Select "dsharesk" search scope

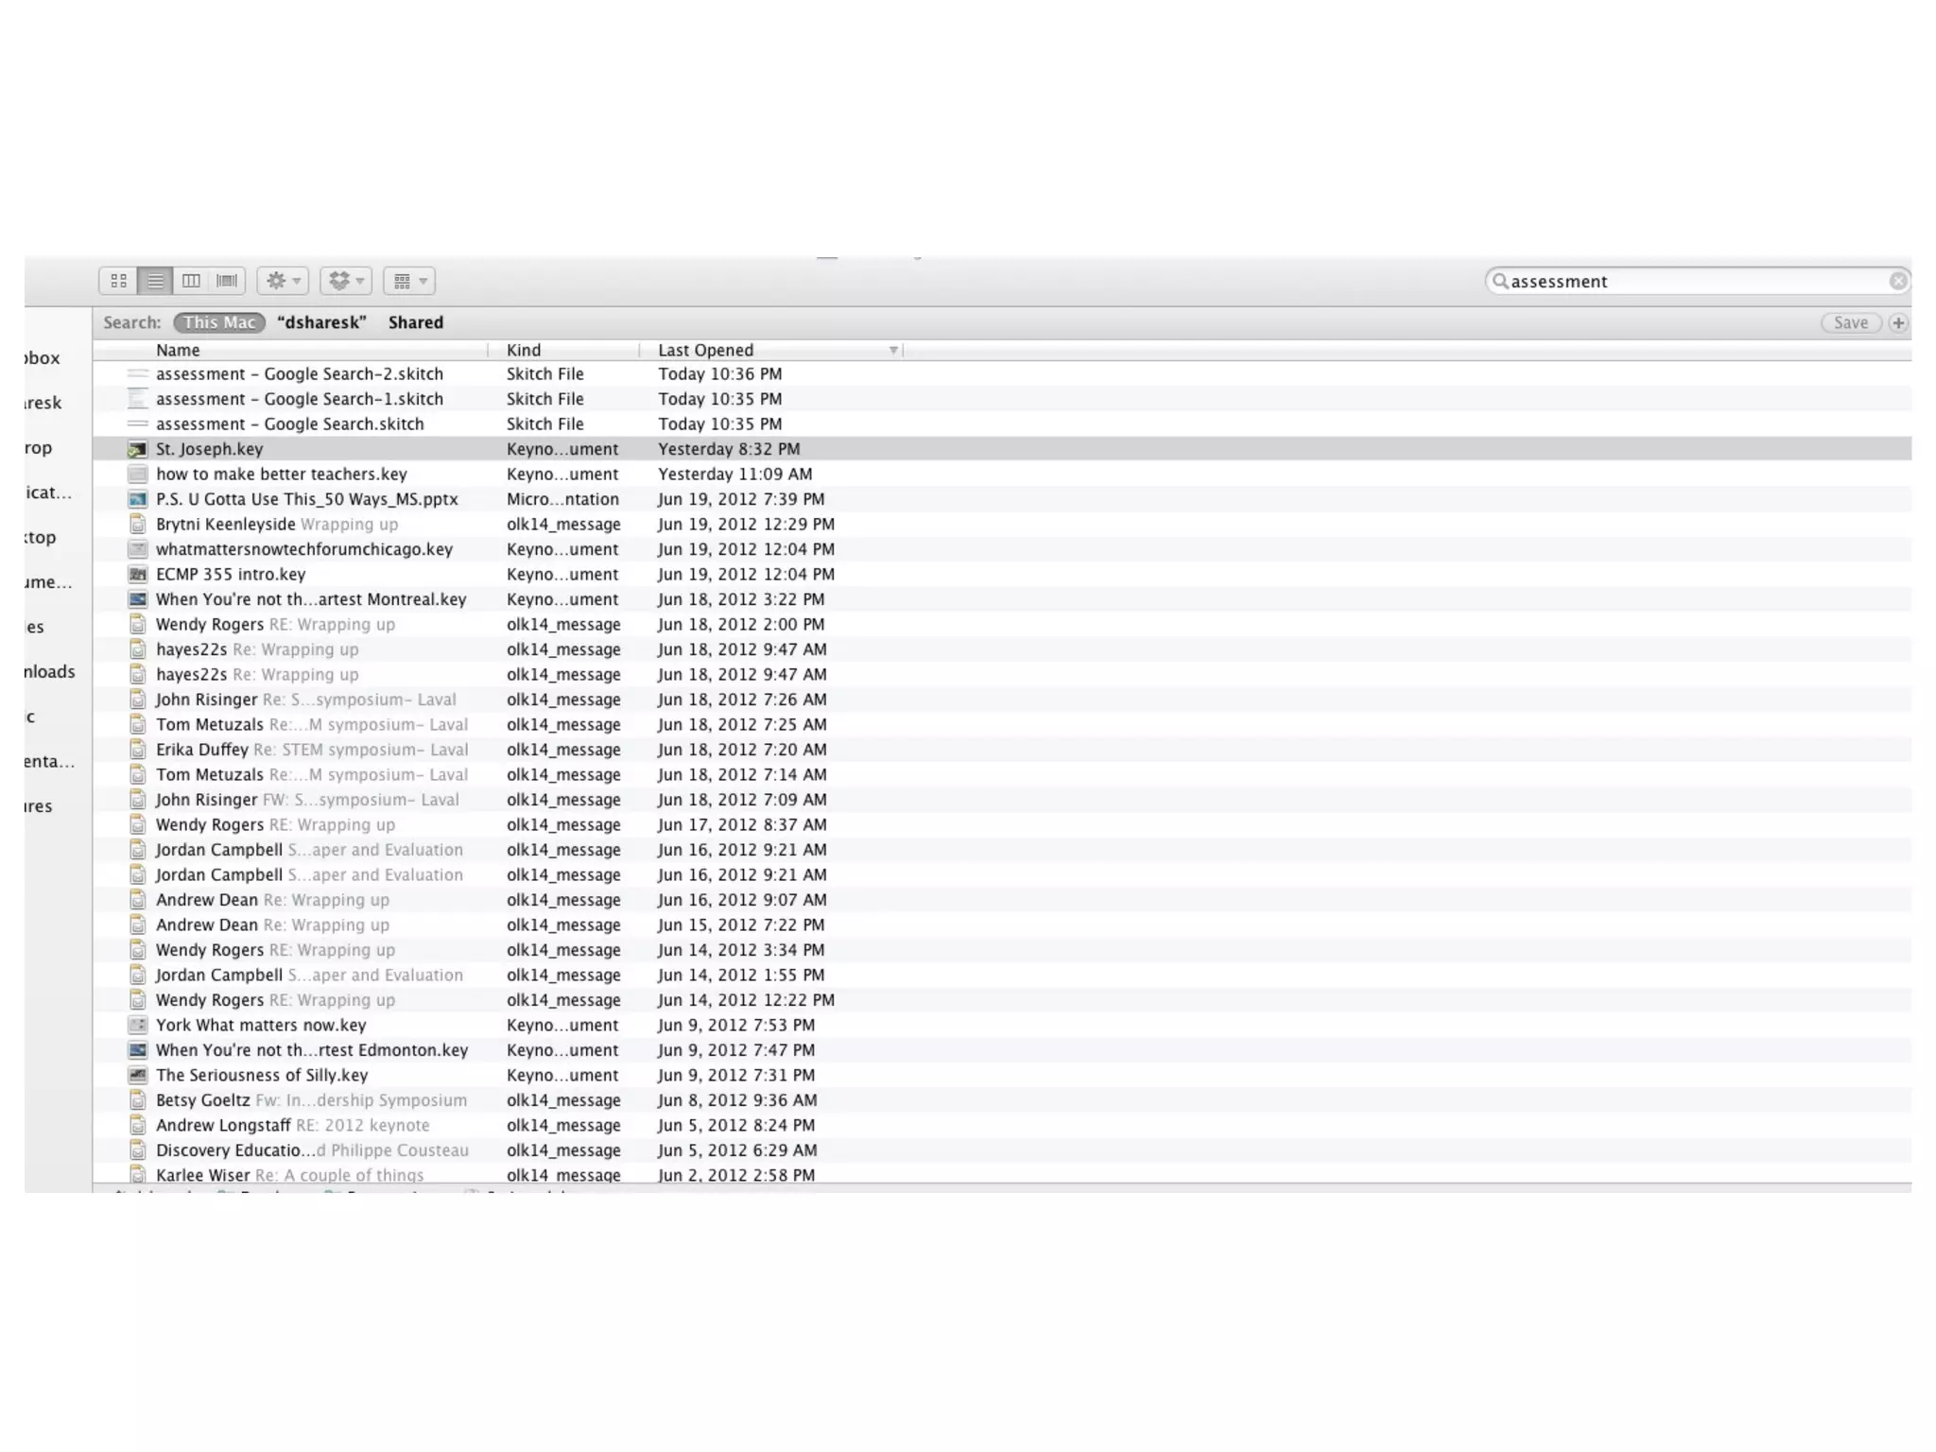click(321, 322)
